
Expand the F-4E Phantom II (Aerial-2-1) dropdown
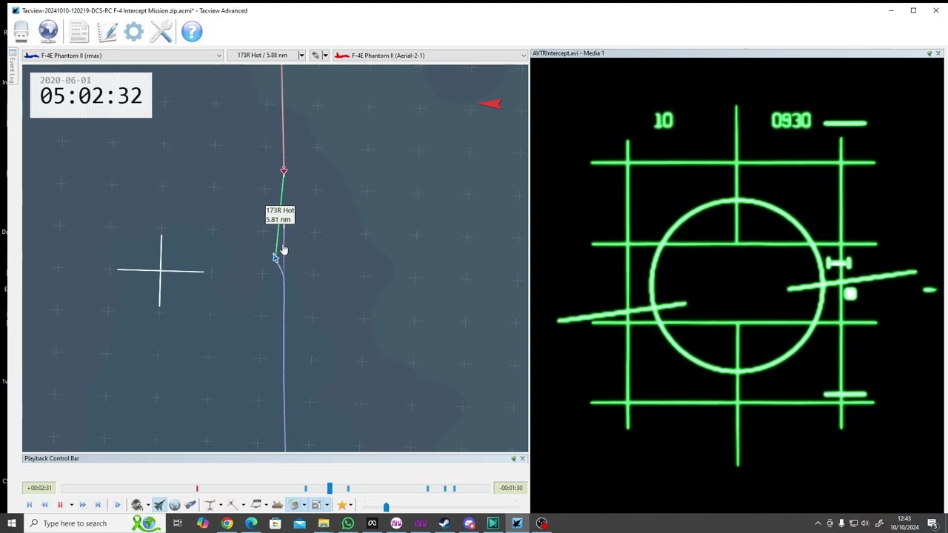(523, 56)
